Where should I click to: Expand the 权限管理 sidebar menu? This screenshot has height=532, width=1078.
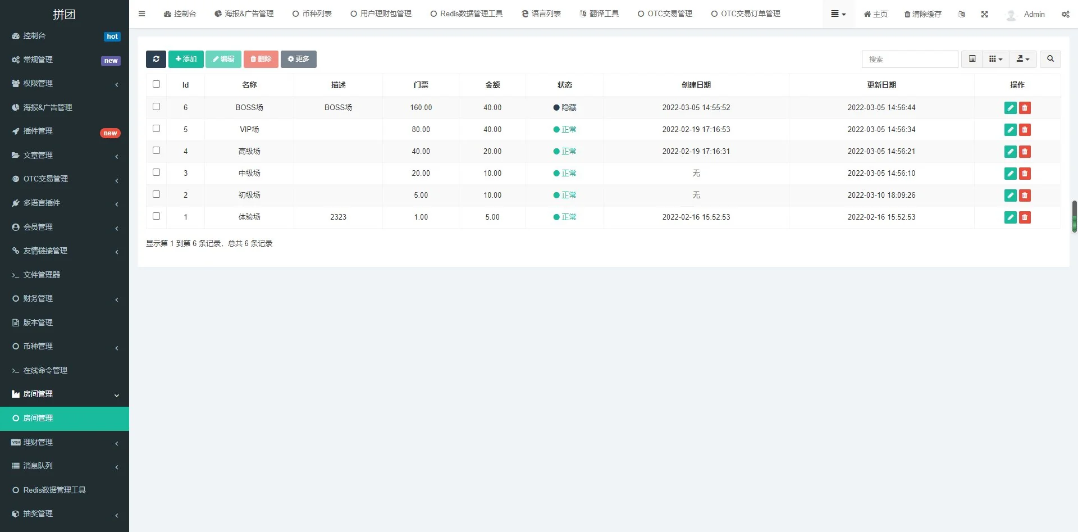click(65, 83)
